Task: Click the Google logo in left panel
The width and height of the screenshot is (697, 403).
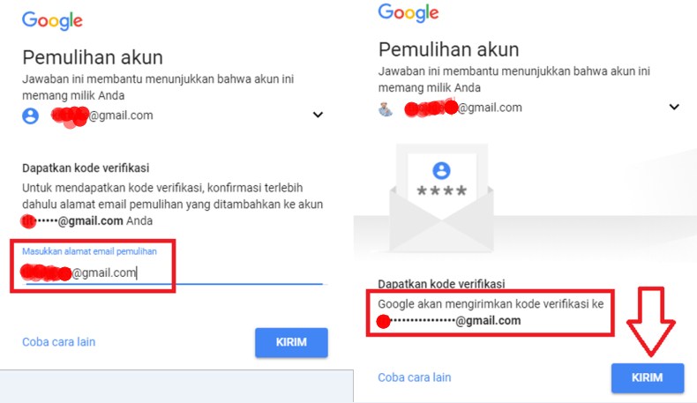Action: (x=52, y=20)
